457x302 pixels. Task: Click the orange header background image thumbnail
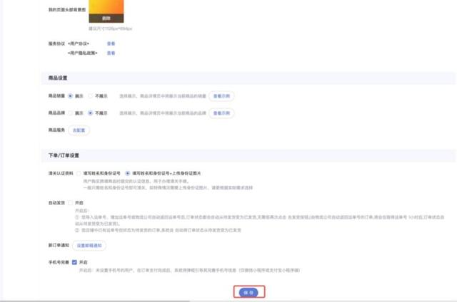point(106,7)
